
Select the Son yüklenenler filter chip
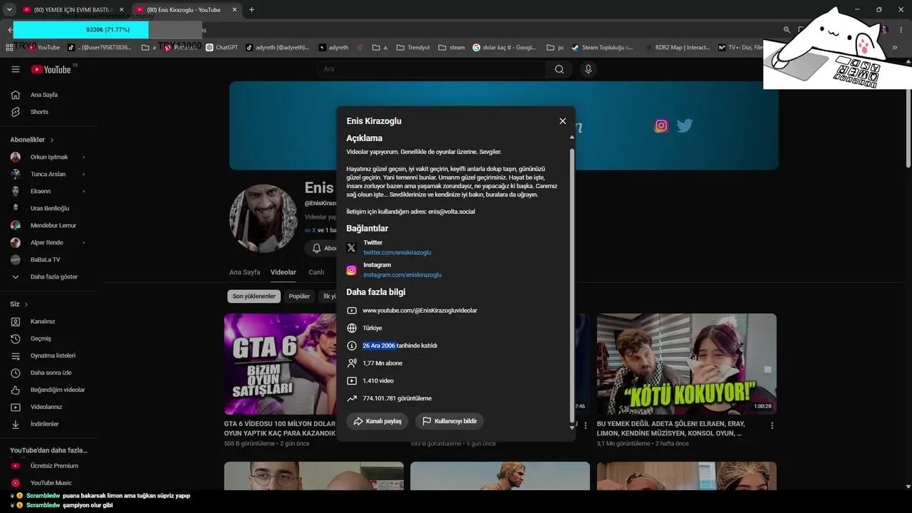point(254,296)
